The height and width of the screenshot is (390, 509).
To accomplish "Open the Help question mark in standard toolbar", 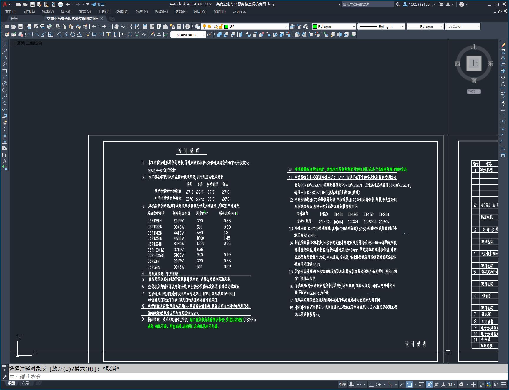I will point(188,26).
